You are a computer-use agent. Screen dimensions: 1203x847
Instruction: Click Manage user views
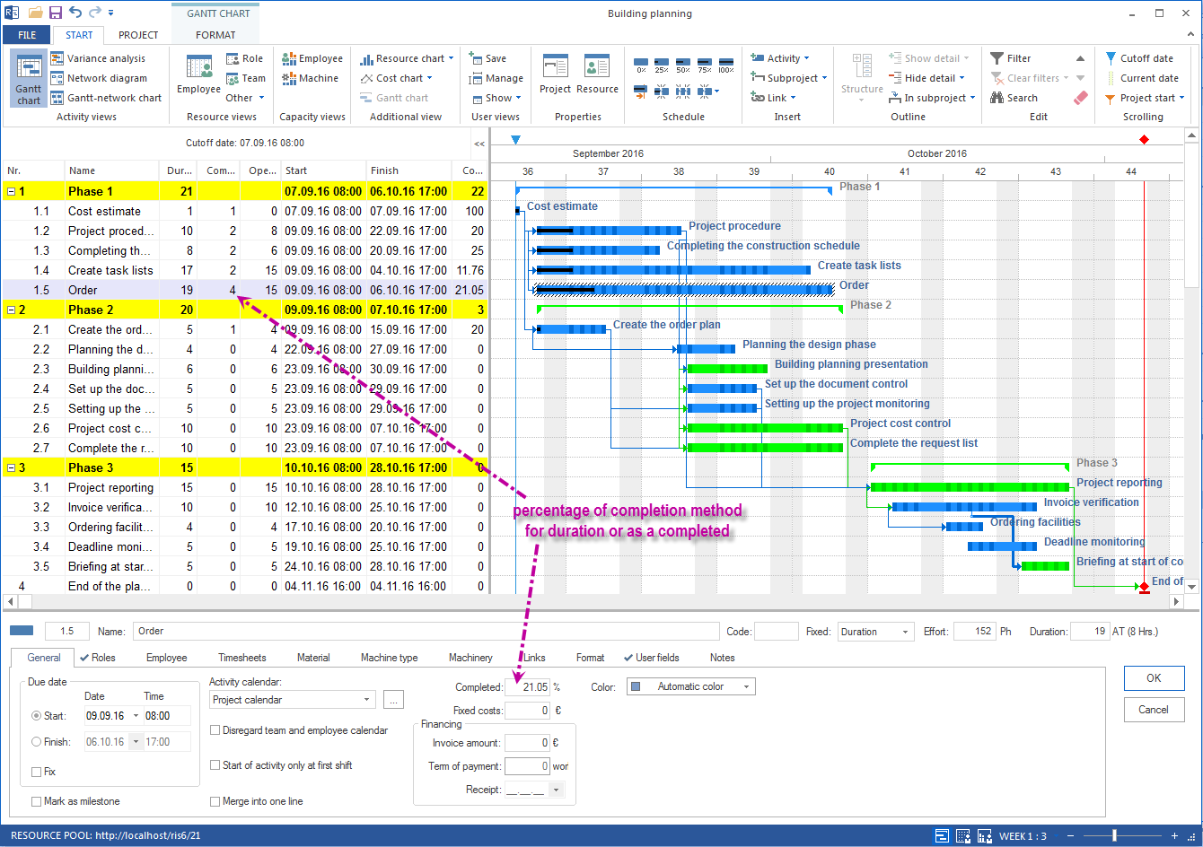[x=496, y=78]
